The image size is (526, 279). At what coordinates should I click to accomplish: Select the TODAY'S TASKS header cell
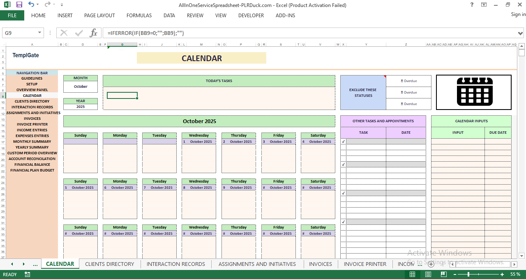pyautogui.click(x=219, y=81)
